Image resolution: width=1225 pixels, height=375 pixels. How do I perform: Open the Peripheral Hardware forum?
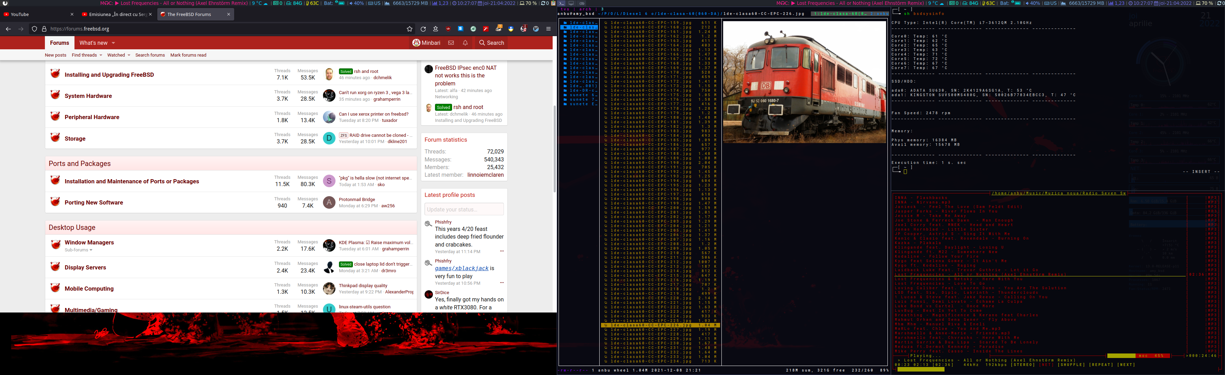[92, 117]
